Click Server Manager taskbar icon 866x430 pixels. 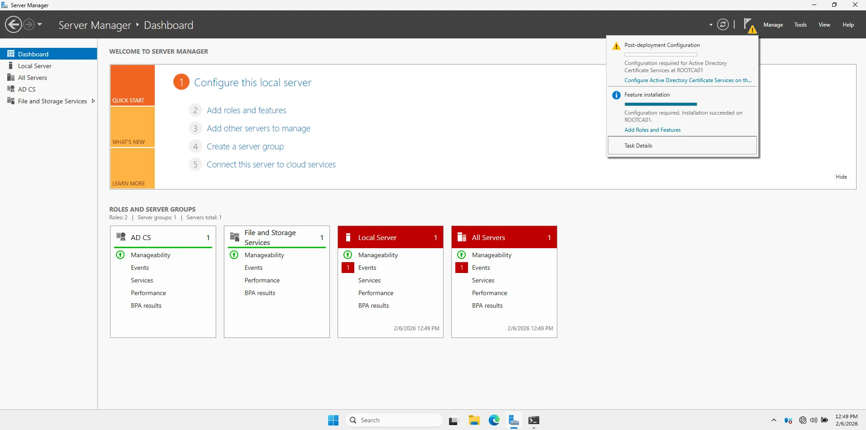(x=514, y=420)
